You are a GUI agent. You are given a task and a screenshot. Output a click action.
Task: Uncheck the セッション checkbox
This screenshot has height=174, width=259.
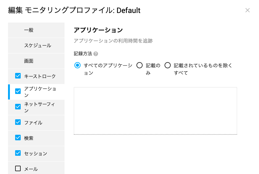pos(18,153)
